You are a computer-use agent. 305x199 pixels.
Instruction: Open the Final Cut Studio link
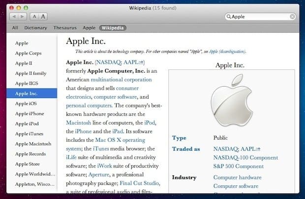[x=140, y=183]
